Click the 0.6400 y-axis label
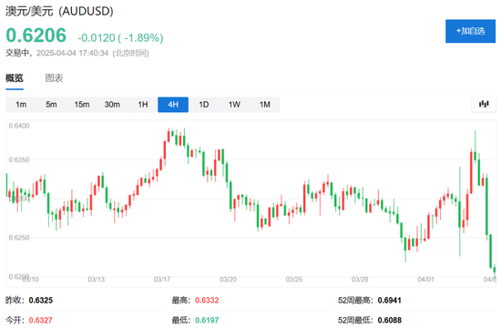 click(19, 126)
